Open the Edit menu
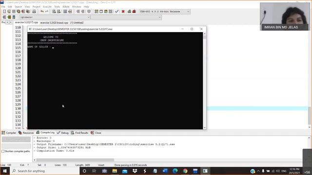312x175 pixels. [x=10, y=7]
